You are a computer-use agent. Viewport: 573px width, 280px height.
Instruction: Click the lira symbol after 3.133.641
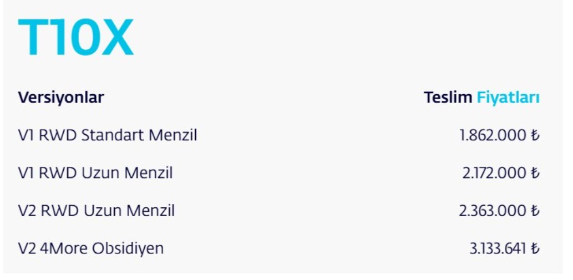coord(535,248)
